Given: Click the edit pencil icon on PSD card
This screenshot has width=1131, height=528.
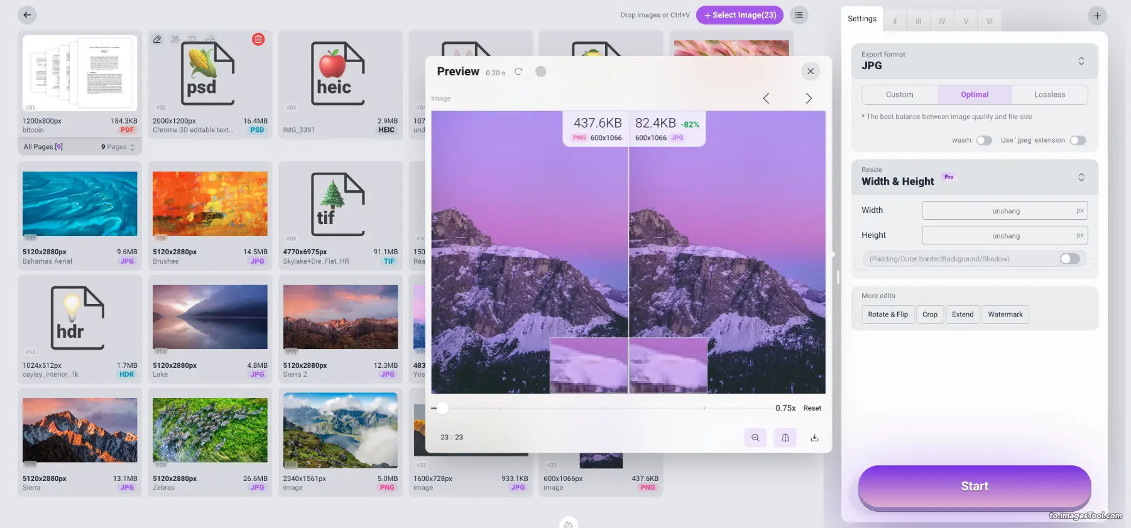Looking at the screenshot, I should pyautogui.click(x=157, y=40).
